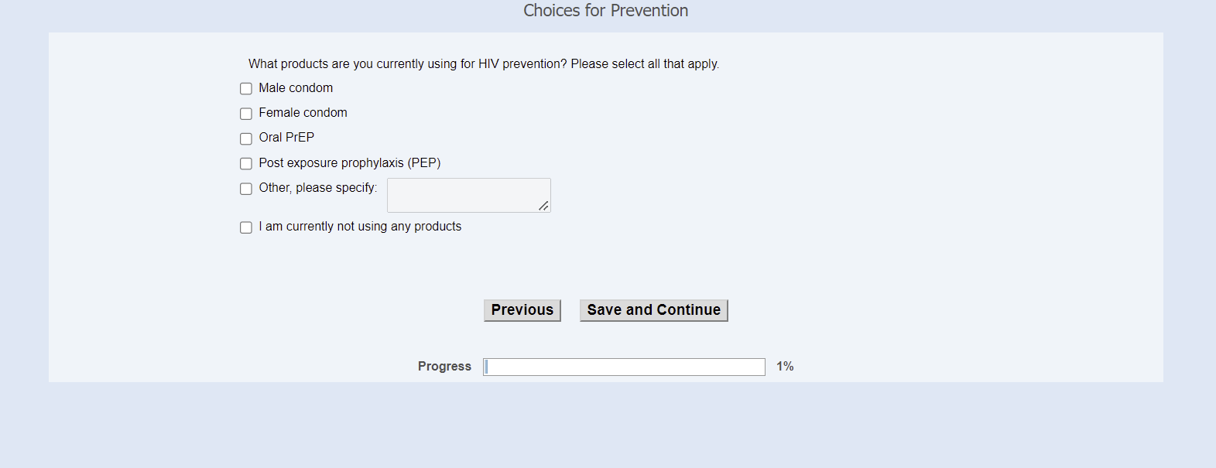1216x468 pixels.
Task: Click the 'Male condom' label text
Action: click(296, 88)
